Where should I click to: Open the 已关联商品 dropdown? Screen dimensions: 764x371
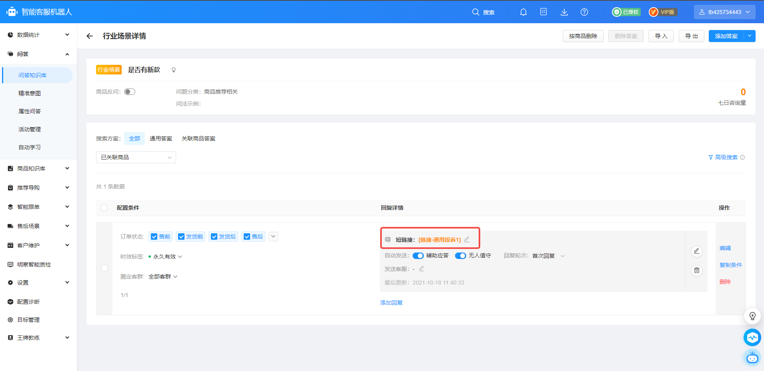click(x=136, y=157)
